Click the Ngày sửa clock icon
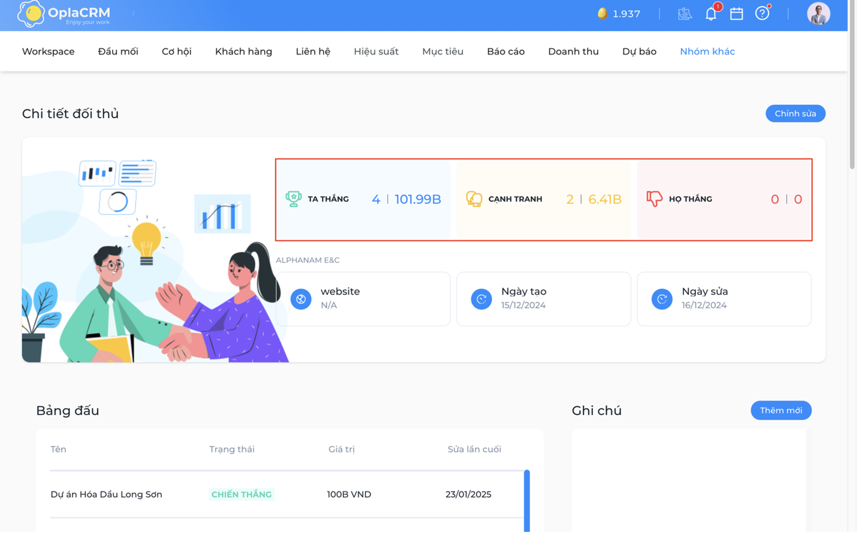The height and width of the screenshot is (534, 857). (x=662, y=299)
